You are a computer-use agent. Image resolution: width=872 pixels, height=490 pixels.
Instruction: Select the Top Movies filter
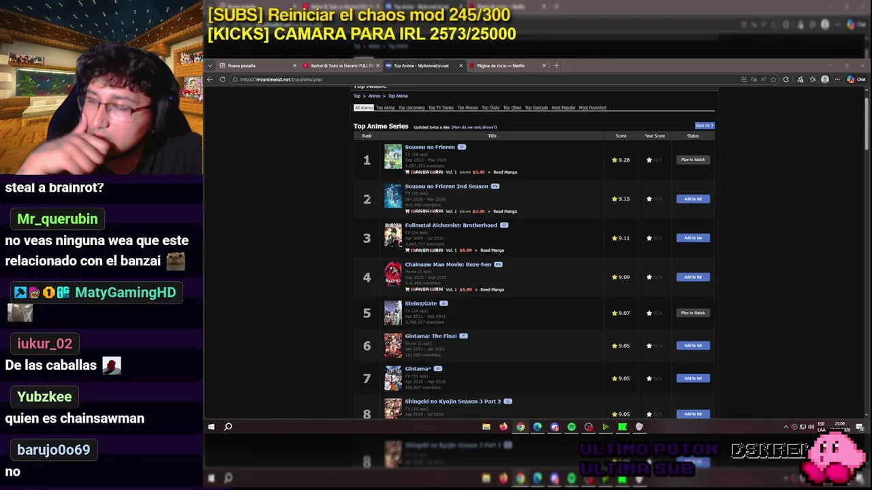[x=467, y=108]
